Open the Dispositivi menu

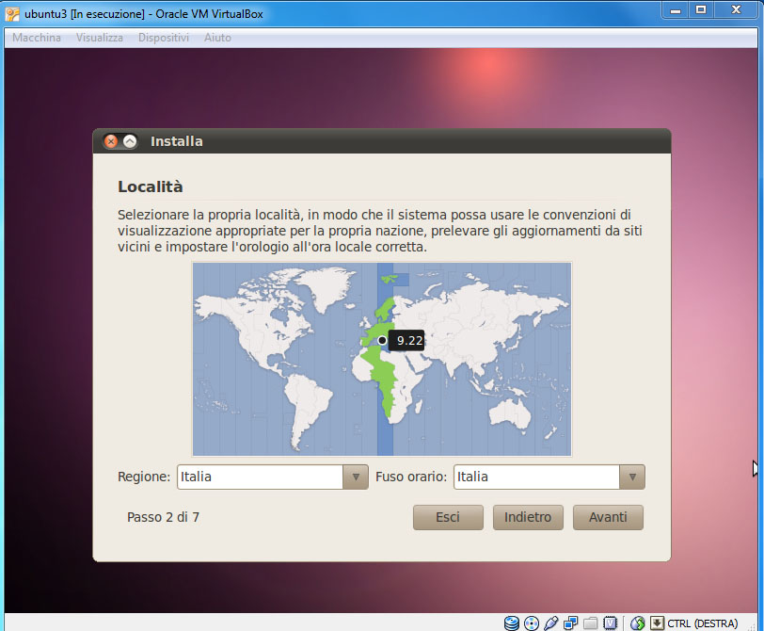(163, 38)
